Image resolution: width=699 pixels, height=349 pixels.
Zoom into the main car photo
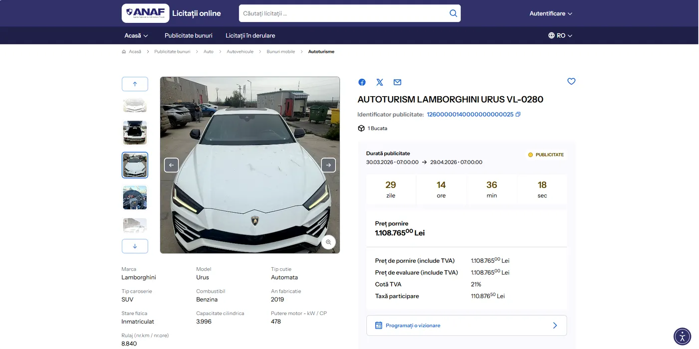pos(328,242)
